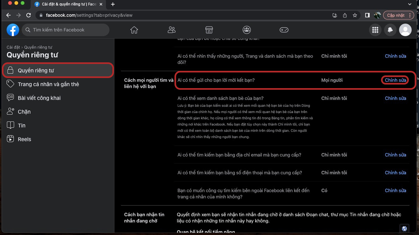Viewport: 419px width, 235px height.
Task: Expand the tab search chevron
Action: click(x=410, y=4)
